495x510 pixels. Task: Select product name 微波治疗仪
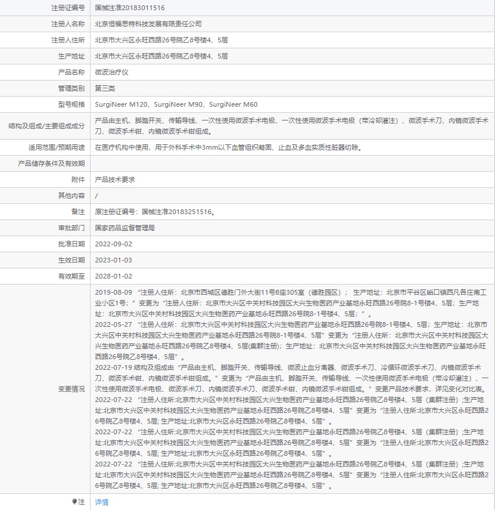[112, 72]
